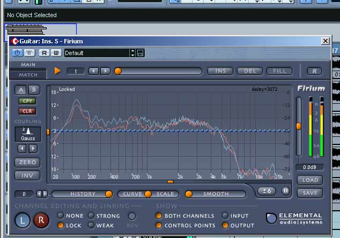This screenshot has height=238, width=340.
Task: Click the Locked label in graph
Action: pos(67,89)
